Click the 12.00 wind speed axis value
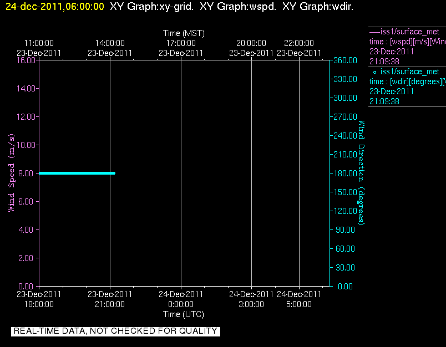 [26, 117]
